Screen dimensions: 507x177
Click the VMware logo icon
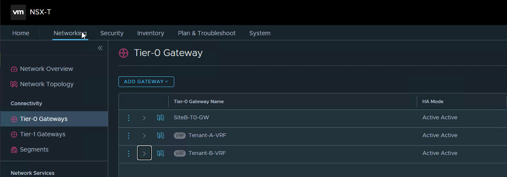click(18, 12)
